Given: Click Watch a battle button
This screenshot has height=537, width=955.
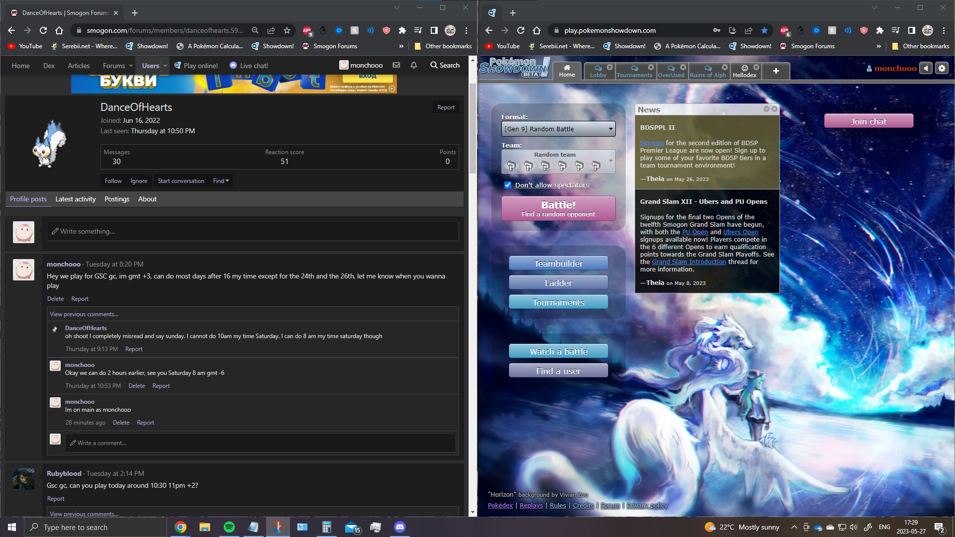Looking at the screenshot, I should tap(558, 352).
